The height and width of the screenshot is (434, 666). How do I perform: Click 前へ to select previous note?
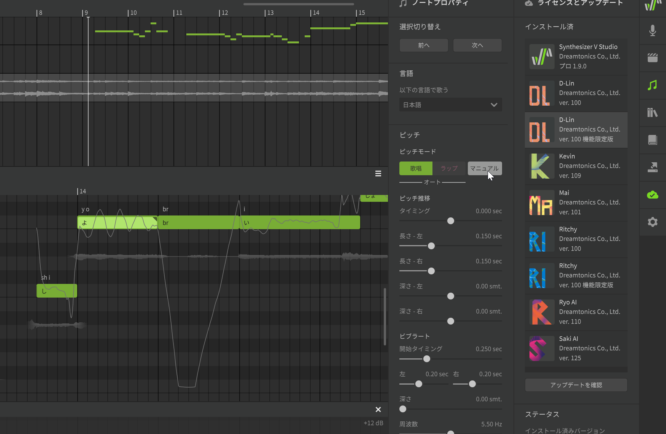click(424, 45)
